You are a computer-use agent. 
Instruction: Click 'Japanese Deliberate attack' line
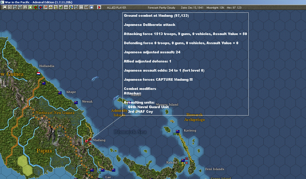click(x=149, y=25)
